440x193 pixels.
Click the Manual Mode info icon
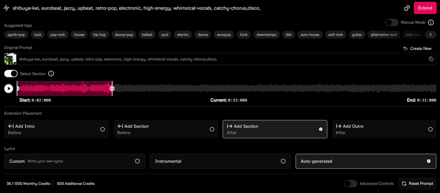(x=431, y=22)
